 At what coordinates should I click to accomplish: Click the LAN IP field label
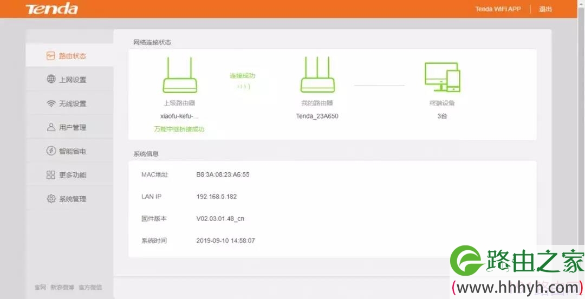pyautogui.click(x=151, y=196)
